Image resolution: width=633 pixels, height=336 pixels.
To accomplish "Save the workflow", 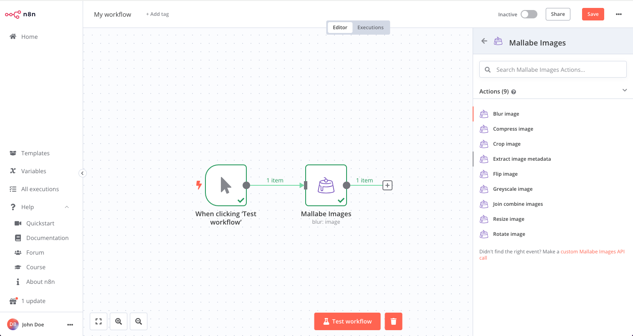I will pos(593,14).
